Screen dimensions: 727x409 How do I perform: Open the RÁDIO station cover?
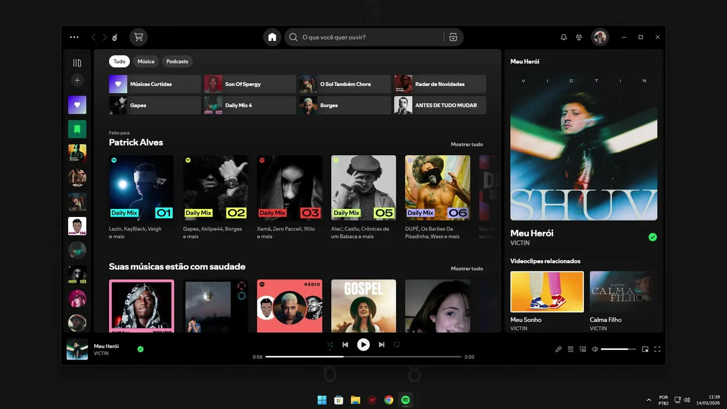point(290,306)
